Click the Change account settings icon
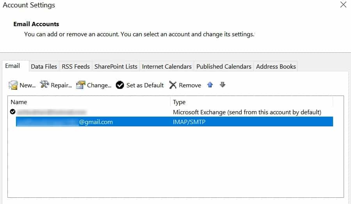Screen dimensions: 351x204 80,85
